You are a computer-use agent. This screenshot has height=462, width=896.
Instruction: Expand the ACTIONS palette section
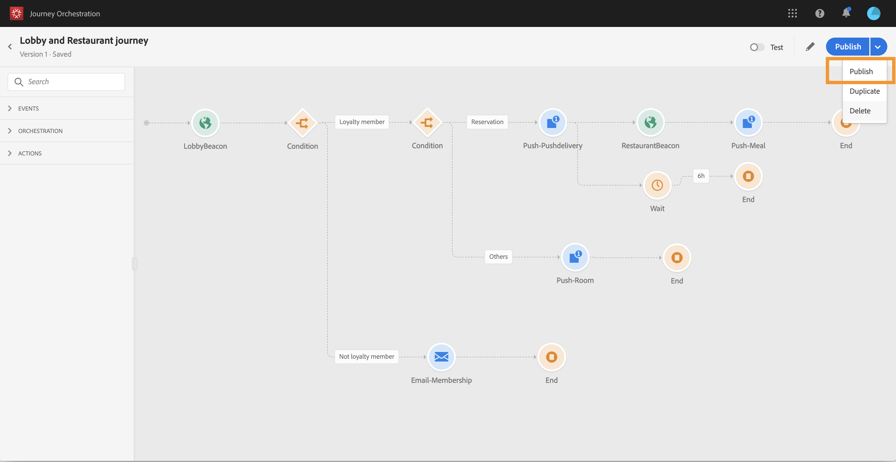[30, 153]
